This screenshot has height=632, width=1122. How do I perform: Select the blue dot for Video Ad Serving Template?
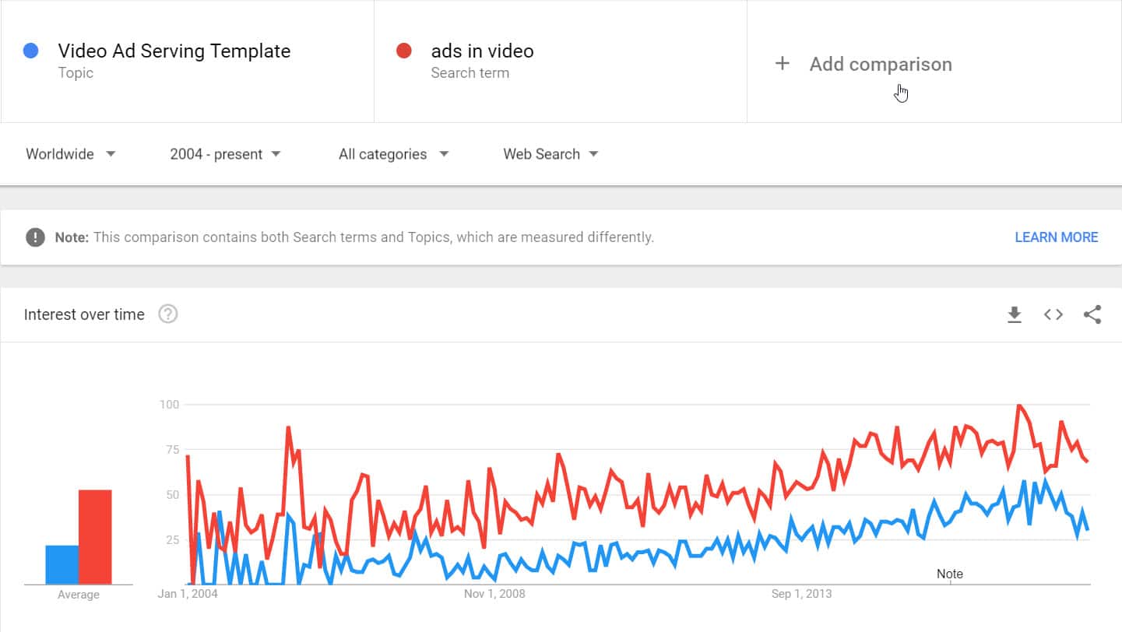tap(30, 50)
